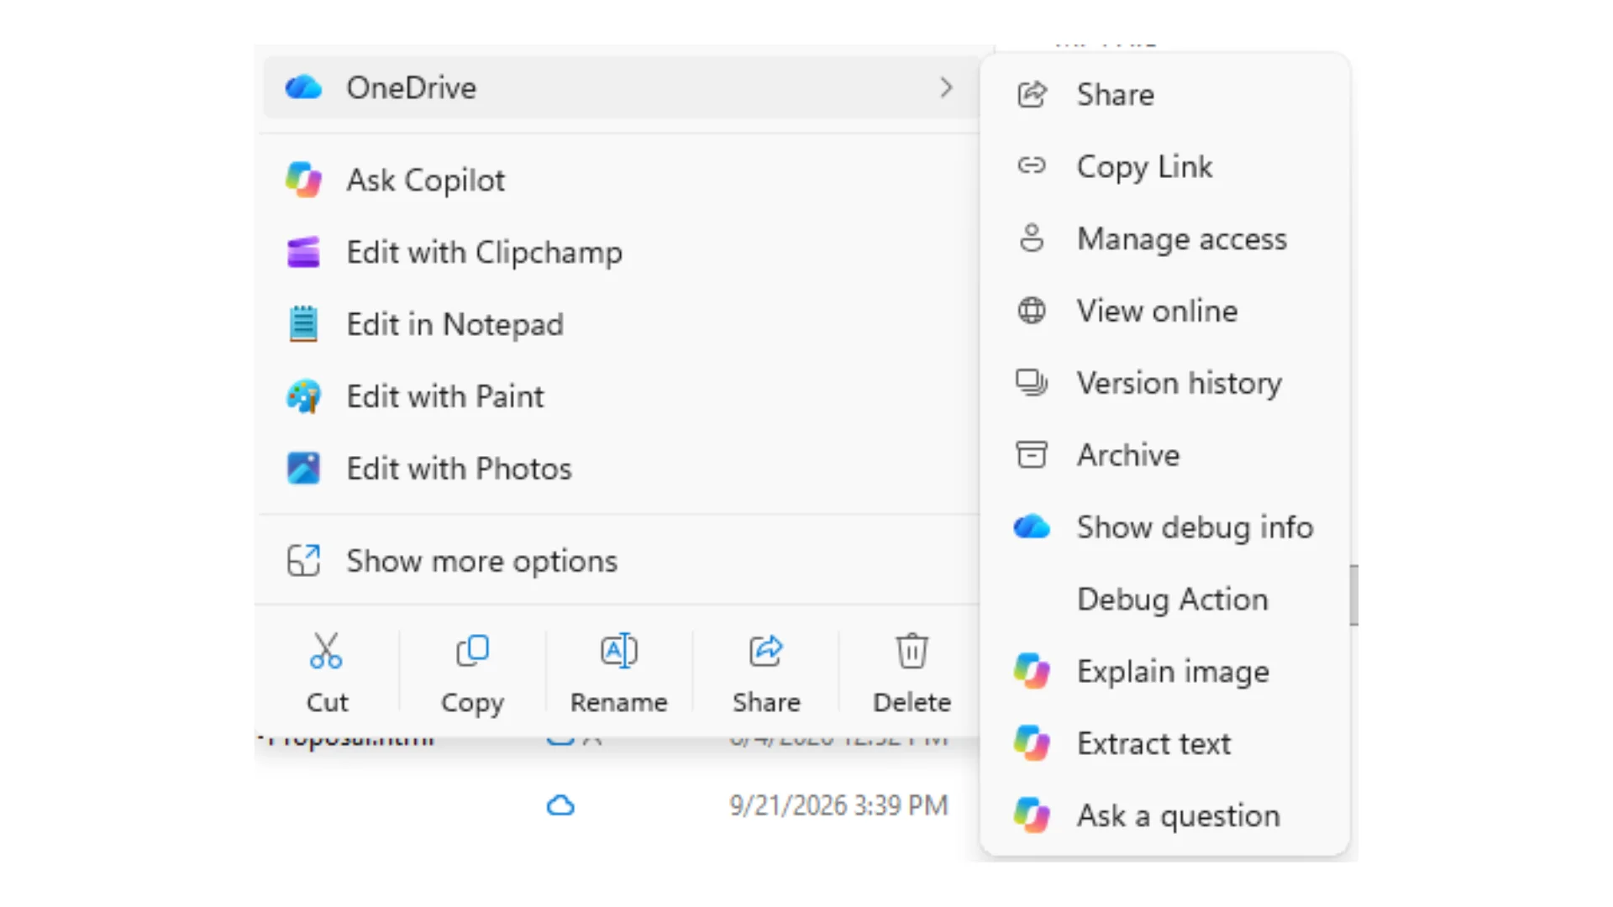1613x907 pixels.
Task: Click the Copy icon in action bar
Action: coord(472,651)
